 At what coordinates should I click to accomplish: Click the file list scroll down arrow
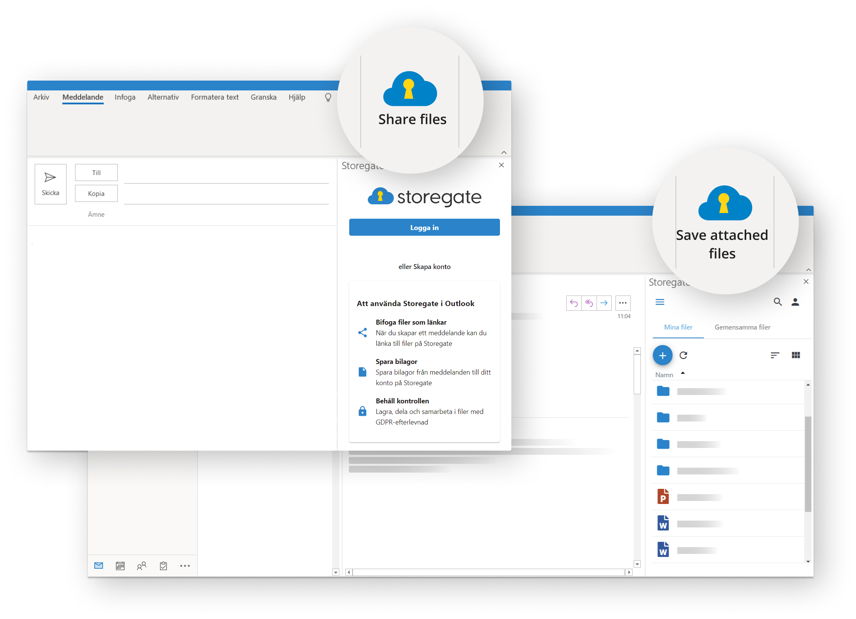pyautogui.click(x=808, y=561)
